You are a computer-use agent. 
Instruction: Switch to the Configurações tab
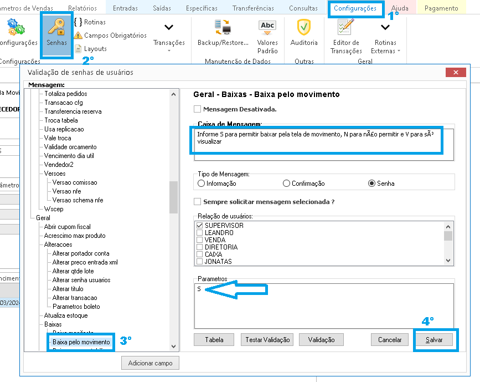pos(355,8)
